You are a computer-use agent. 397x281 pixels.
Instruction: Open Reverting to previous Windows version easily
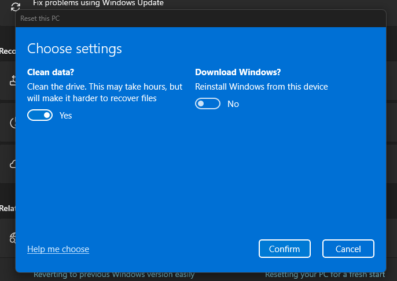pos(113,275)
